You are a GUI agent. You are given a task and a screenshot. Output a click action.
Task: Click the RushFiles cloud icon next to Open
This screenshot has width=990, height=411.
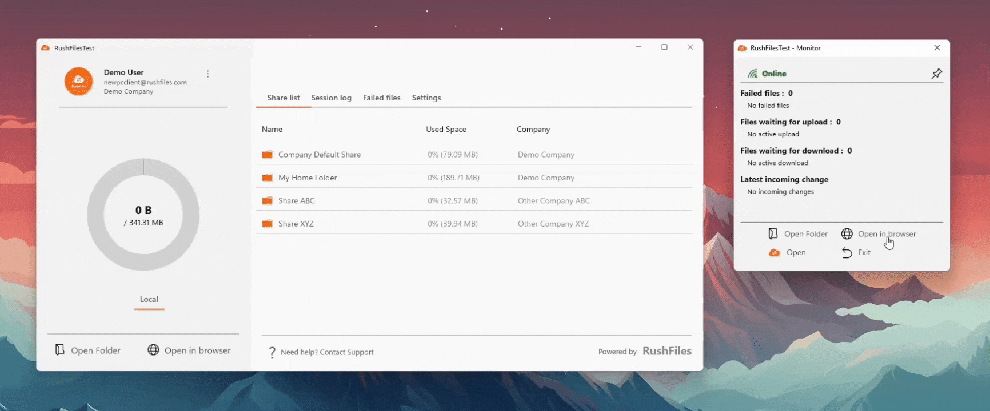(775, 252)
